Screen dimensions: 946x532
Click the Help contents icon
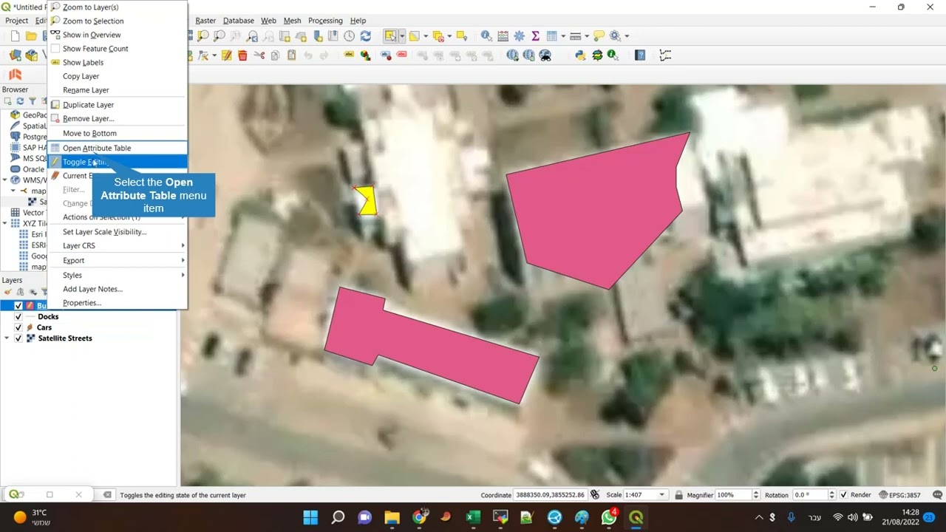[640, 55]
